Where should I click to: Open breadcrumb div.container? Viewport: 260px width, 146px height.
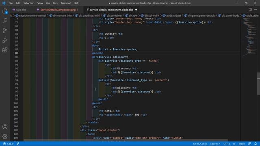pos(114,15)
